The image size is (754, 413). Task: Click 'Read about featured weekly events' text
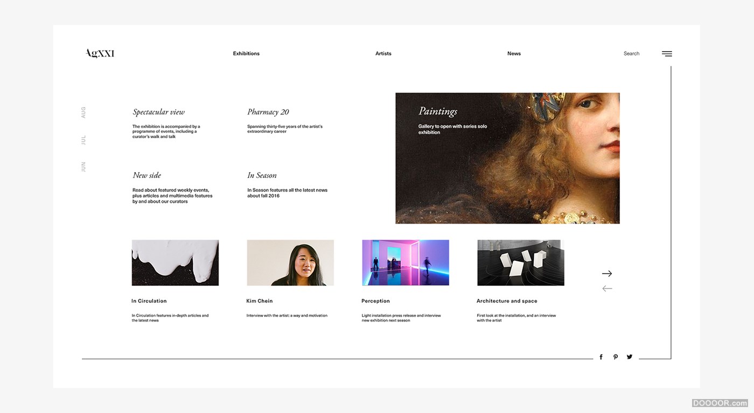pyautogui.click(x=172, y=196)
